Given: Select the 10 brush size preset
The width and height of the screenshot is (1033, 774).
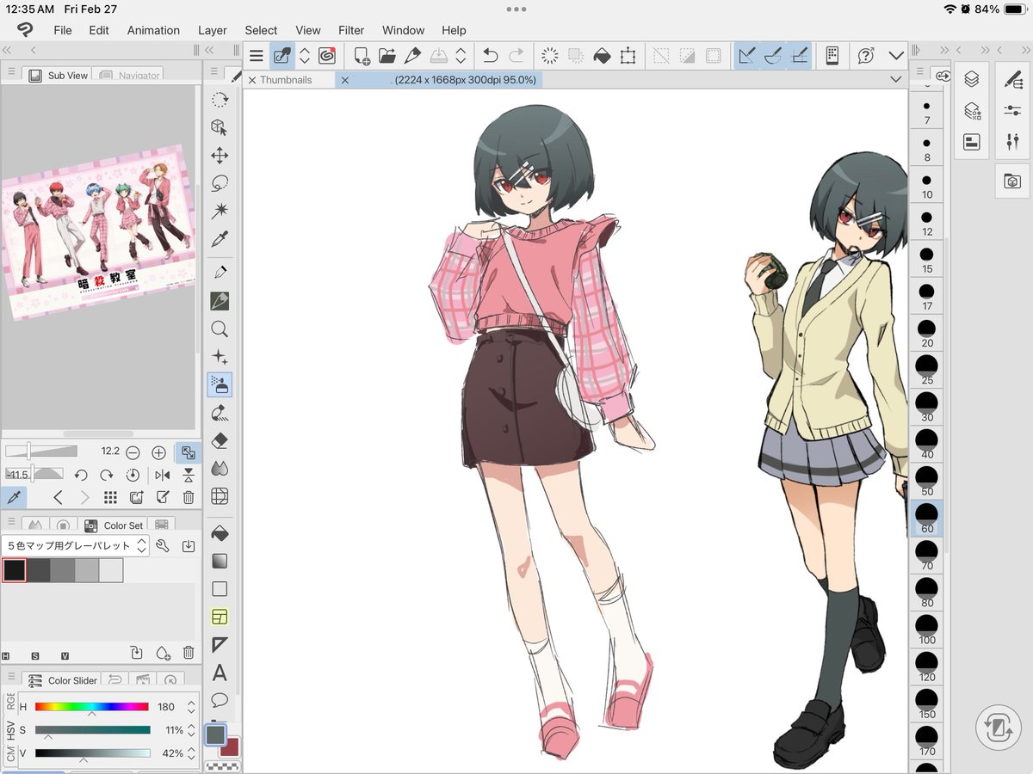Looking at the screenshot, I should tap(927, 186).
